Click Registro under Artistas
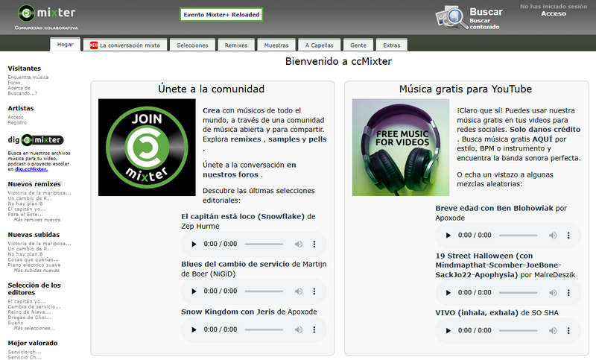This screenshot has width=596, height=360. click(x=17, y=122)
